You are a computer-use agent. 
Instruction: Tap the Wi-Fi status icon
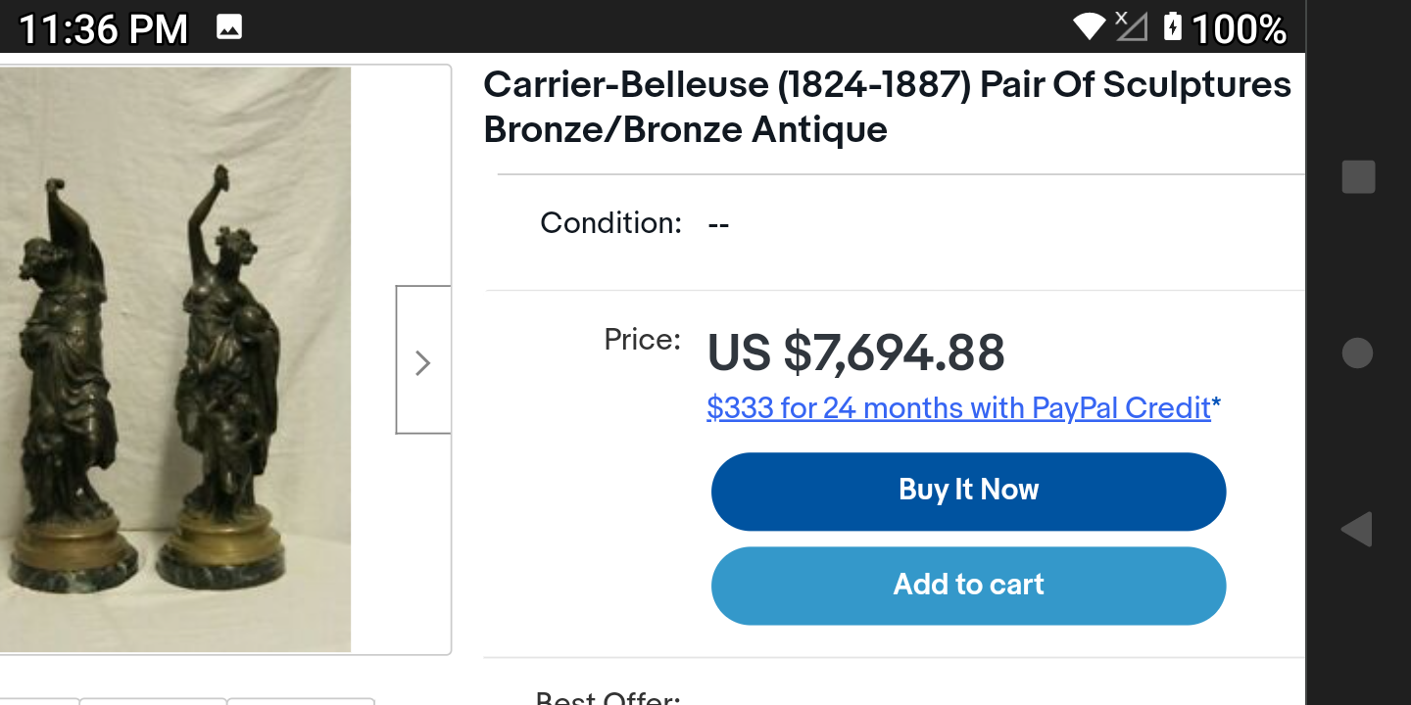(x=1089, y=26)
